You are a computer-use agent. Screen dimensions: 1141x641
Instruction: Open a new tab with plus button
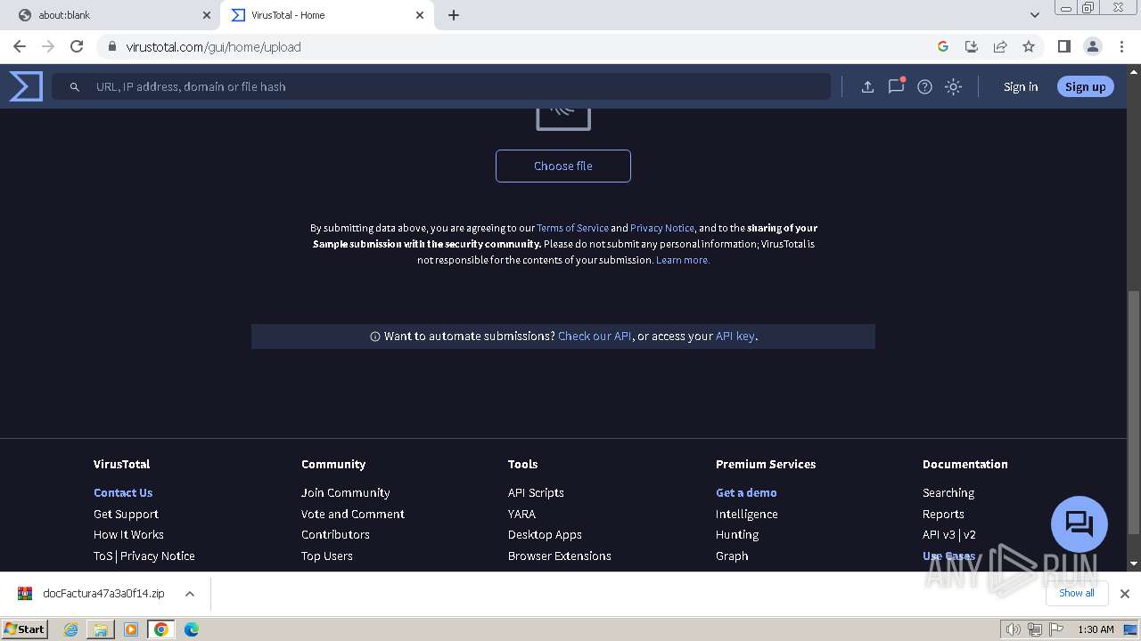(x=454, y=15)
